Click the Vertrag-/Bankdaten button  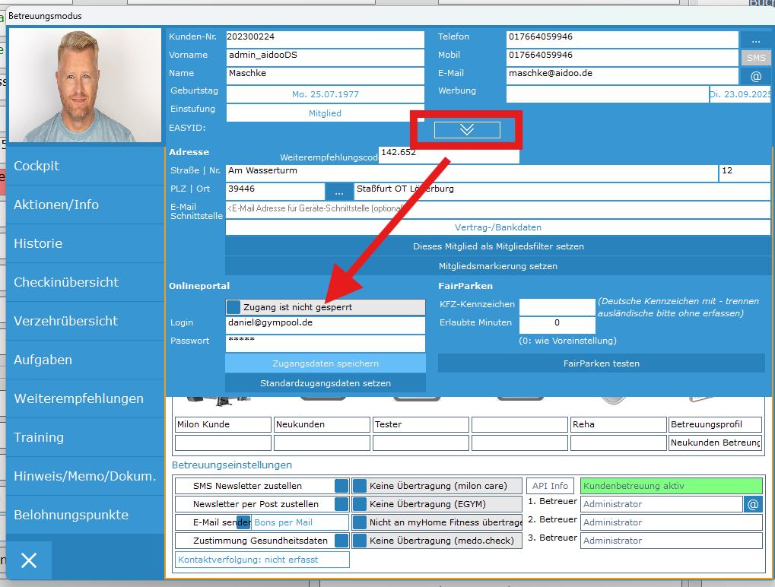[497, 227]
